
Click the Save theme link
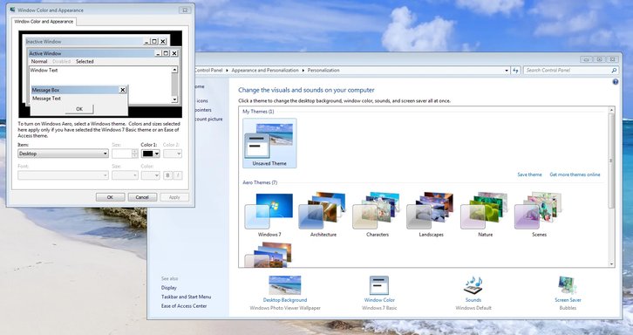point(529,174)
